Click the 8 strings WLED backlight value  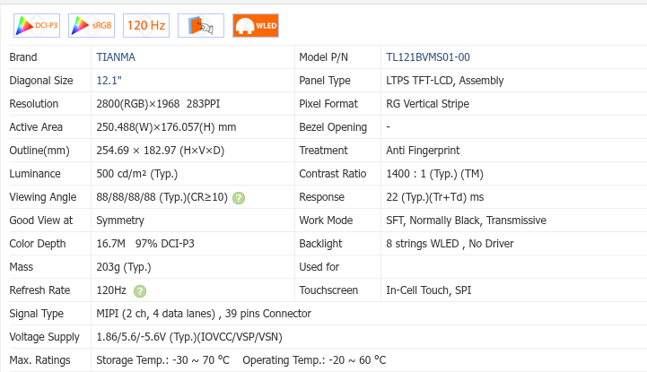(x=450, y=244)
